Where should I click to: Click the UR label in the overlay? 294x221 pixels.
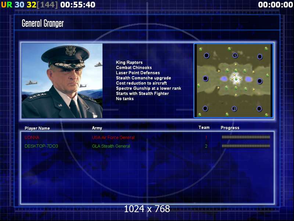(7, 5)
